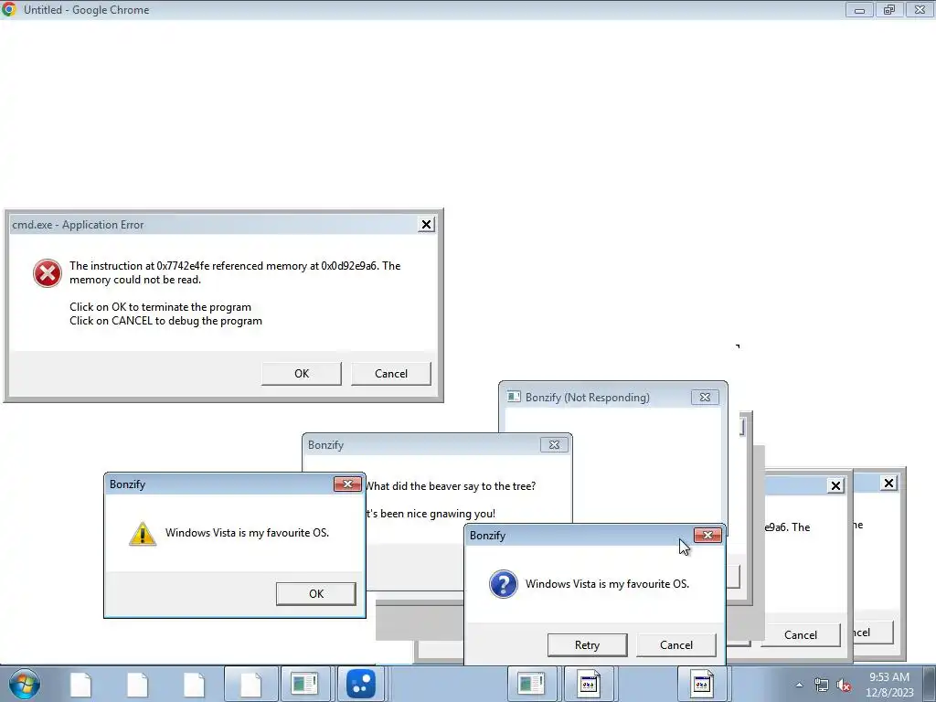Click Cancel in the Bonzify question dialog
This screenshot has height=702, width=936.
[676, 645]
